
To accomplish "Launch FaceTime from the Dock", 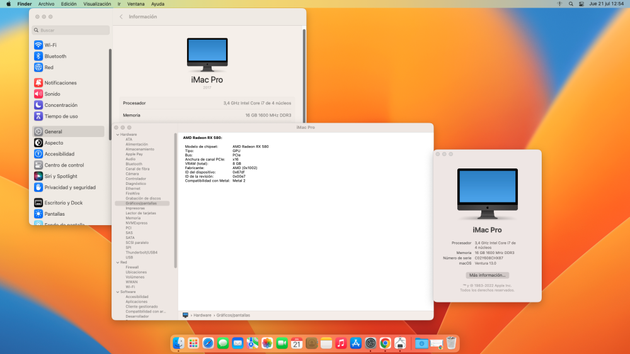I will [x=282, y=343].
